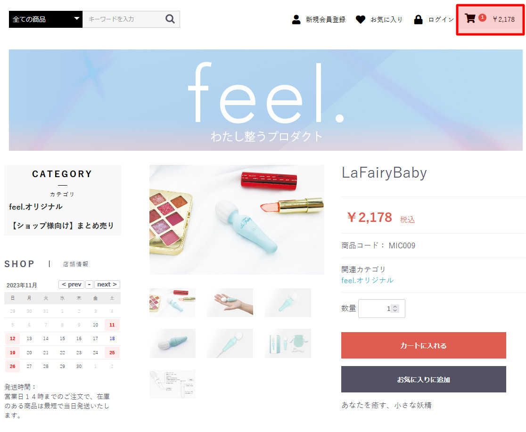The height and width of the screenshot is (432, 526).
Task: Click the person member registration icon
Action: pos(296,19)
